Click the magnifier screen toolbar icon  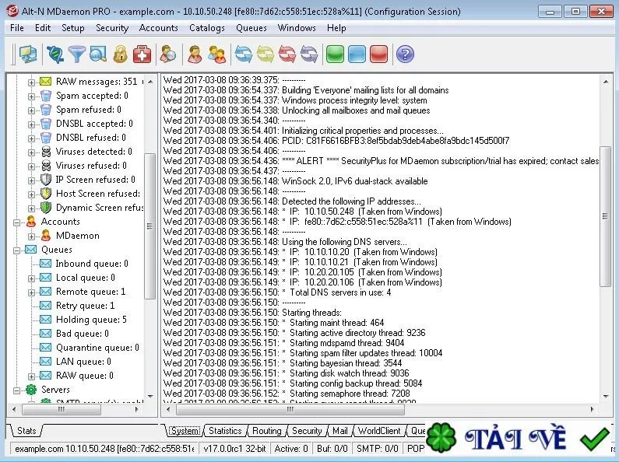point(98,54)
